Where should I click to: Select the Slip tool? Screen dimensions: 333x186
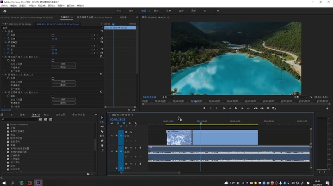(102, 136)
